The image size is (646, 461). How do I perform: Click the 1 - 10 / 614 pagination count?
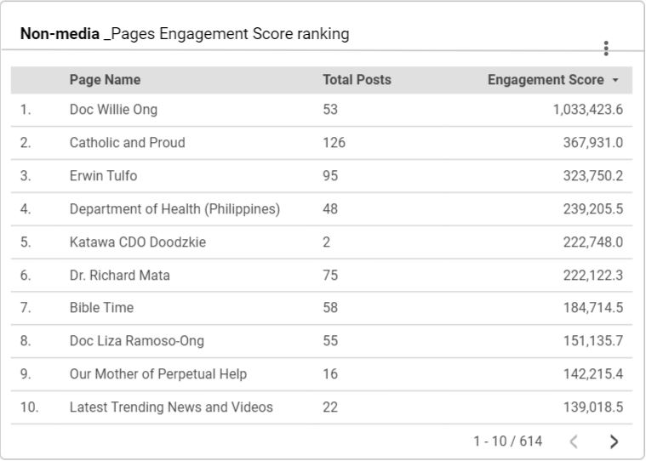tap(507, 441)
